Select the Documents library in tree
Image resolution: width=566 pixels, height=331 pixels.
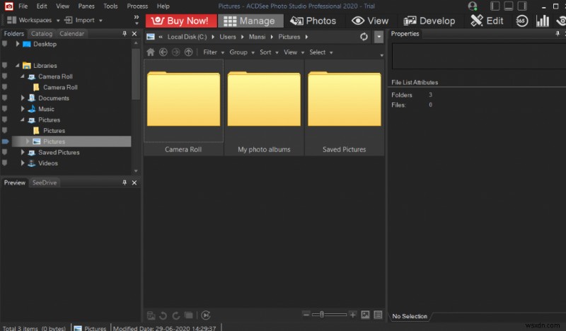[x=54, y=98]
